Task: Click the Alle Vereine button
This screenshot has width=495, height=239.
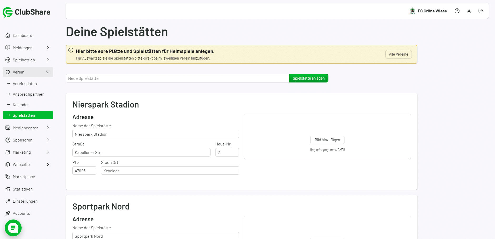Action: (x=398, y=54)
